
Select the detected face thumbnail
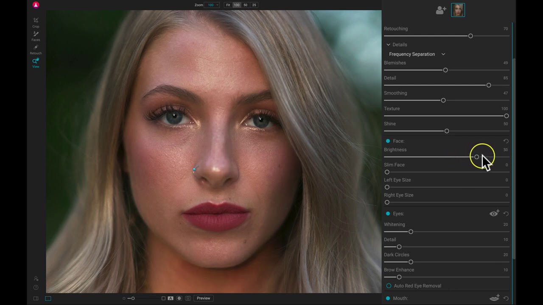coord(458,10)
